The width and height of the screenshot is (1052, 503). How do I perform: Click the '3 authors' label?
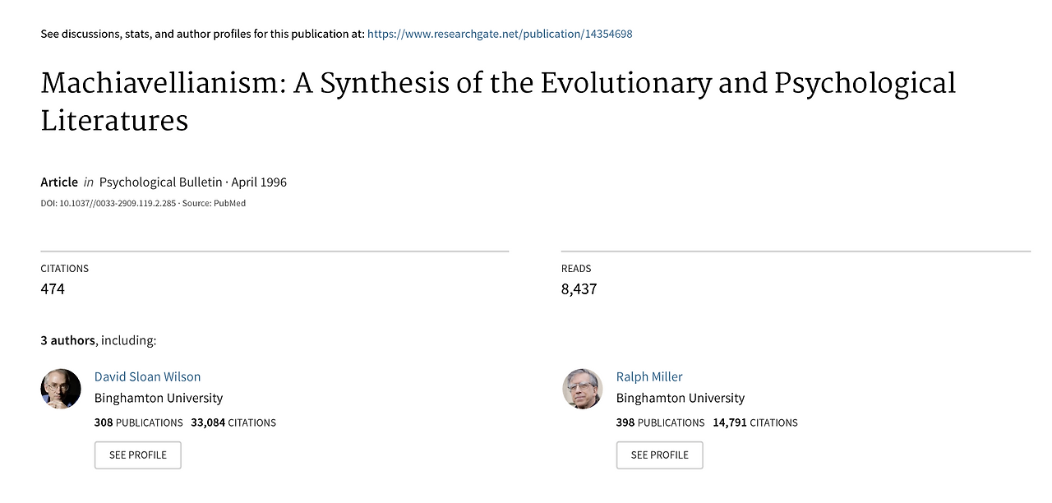click(x=67, y=340)
